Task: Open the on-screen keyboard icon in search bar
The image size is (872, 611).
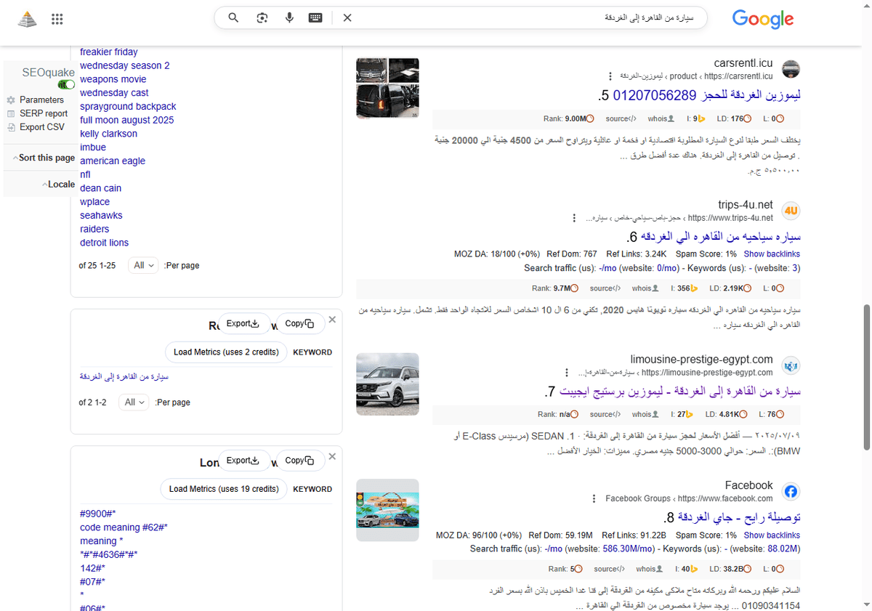Action: pos(315,17)
